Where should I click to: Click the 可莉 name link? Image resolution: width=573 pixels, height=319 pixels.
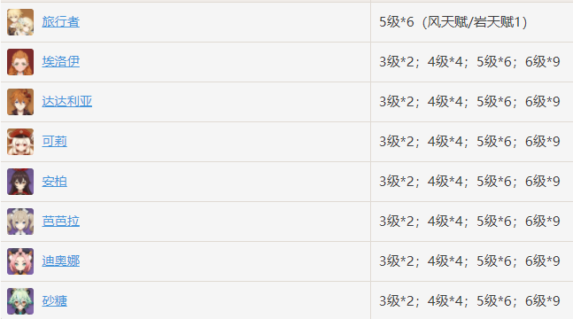[54, 141]
